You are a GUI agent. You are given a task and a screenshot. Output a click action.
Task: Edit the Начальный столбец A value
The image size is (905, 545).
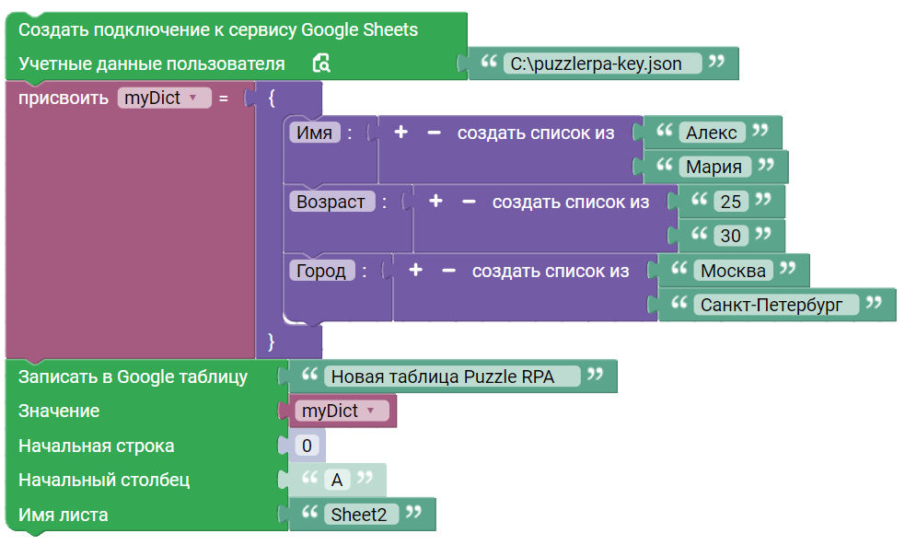coord(337,480)
